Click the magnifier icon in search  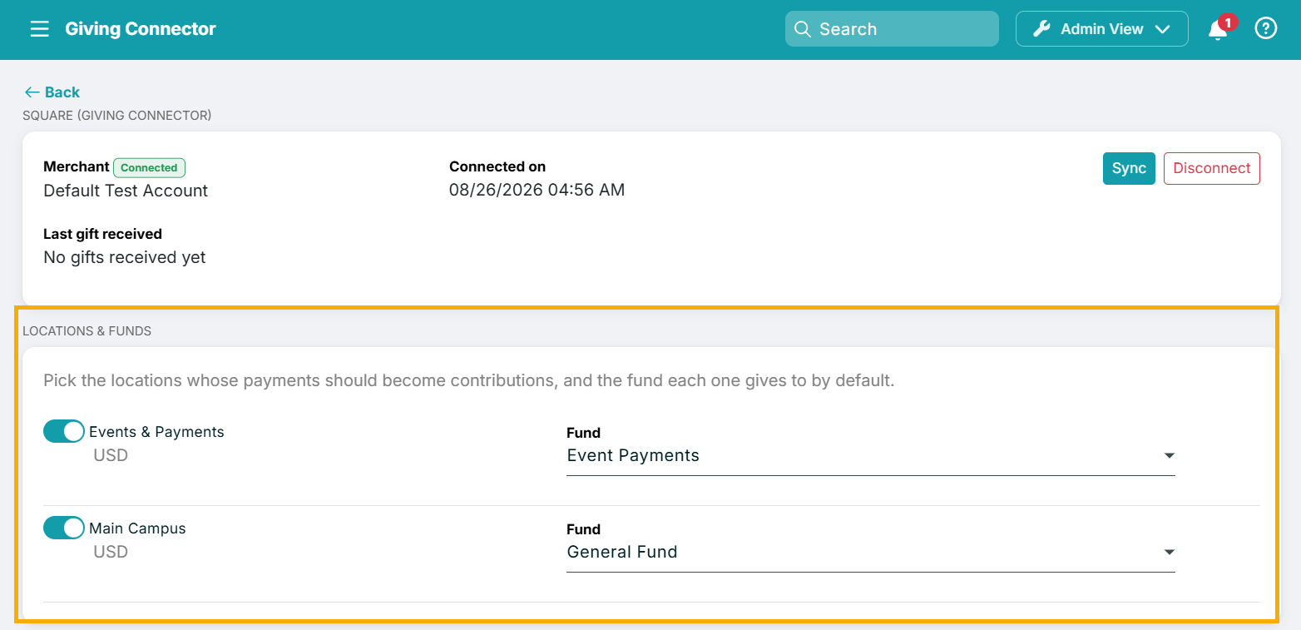(x=802, y=29)
